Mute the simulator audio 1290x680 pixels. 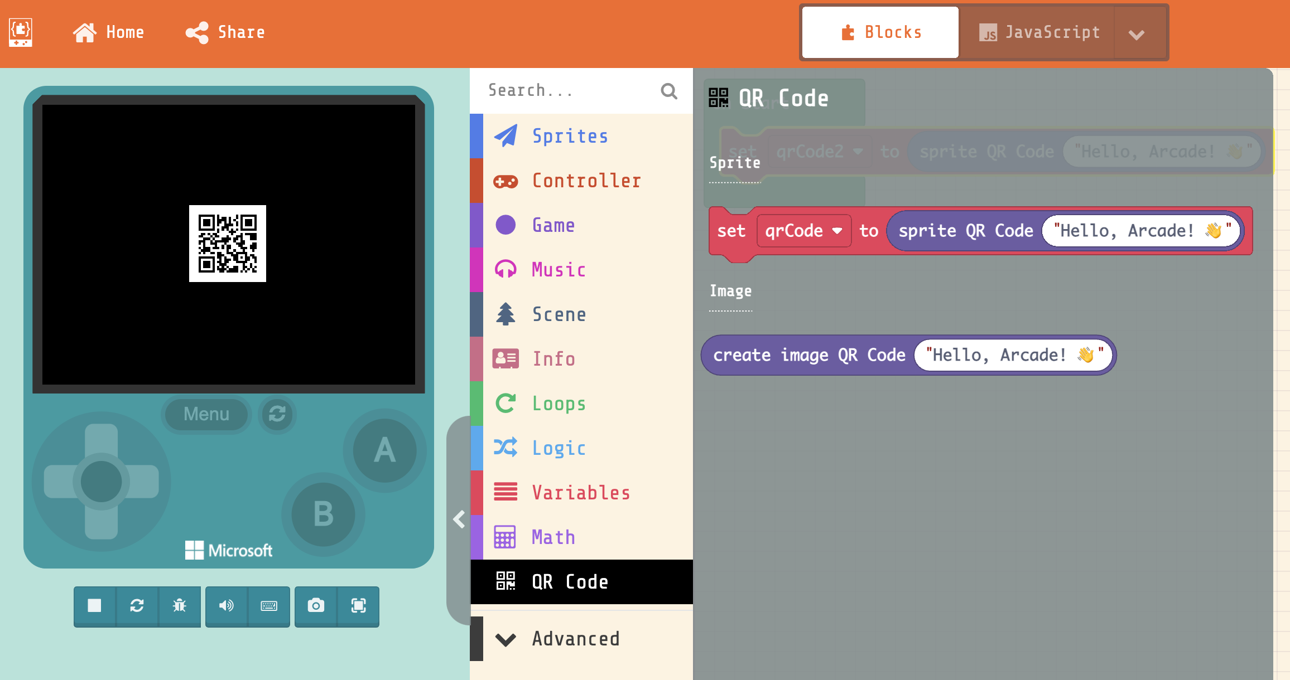click(x=227, y=606)
